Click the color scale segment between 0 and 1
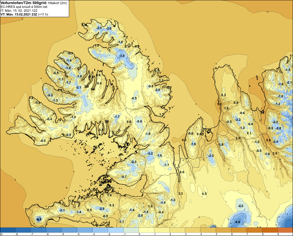Image resolution: width=293 pixels, height=236 pixels. (146, 230)
